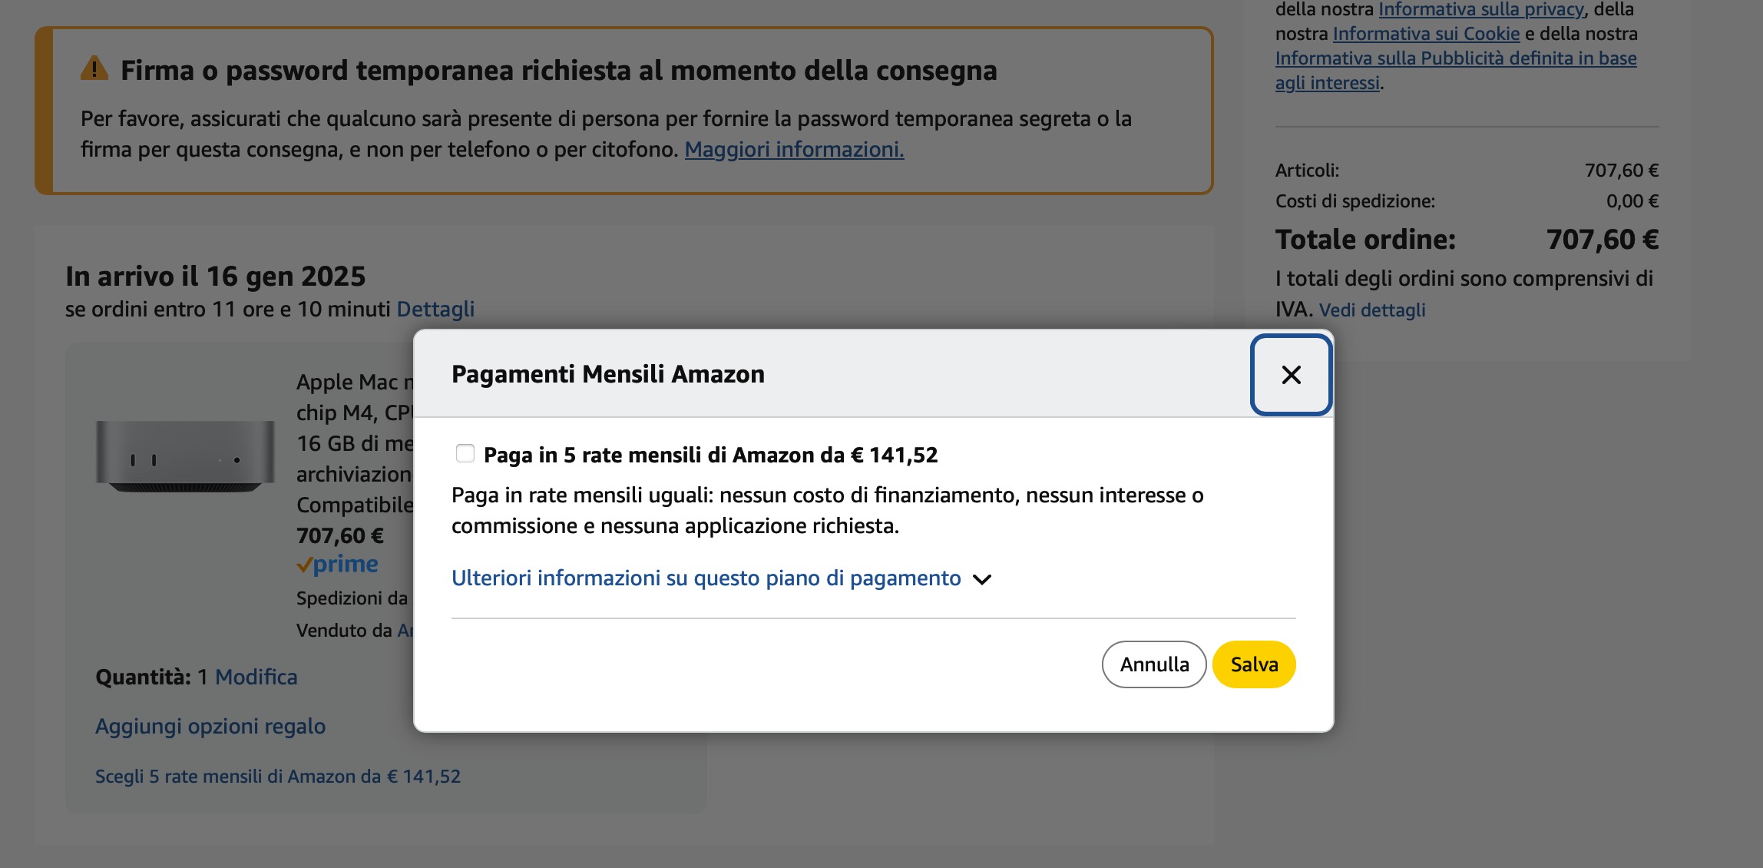
Task: Click Modifica next to quantity
Action: (x=256, y=677)
